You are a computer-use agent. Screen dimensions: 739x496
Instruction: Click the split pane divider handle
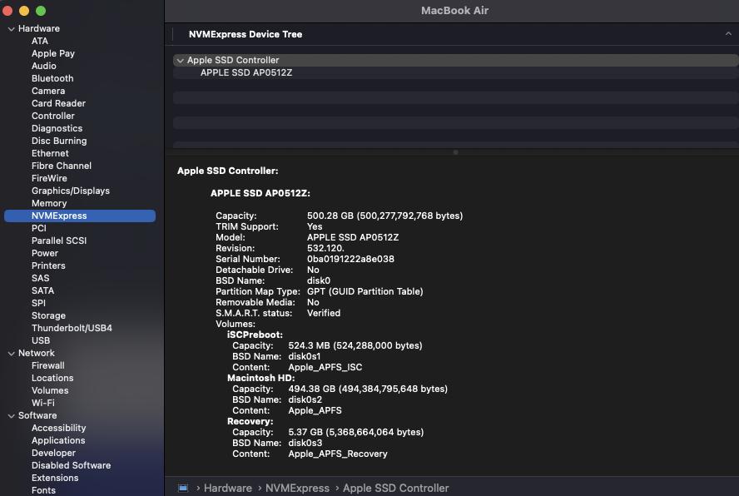(x=455, y=152)
